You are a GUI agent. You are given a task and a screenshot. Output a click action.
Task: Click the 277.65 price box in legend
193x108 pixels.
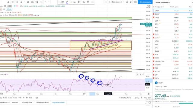click(9, 9)
